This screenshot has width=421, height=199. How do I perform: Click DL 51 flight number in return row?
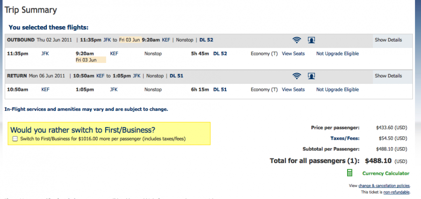(x=220, y=89)
